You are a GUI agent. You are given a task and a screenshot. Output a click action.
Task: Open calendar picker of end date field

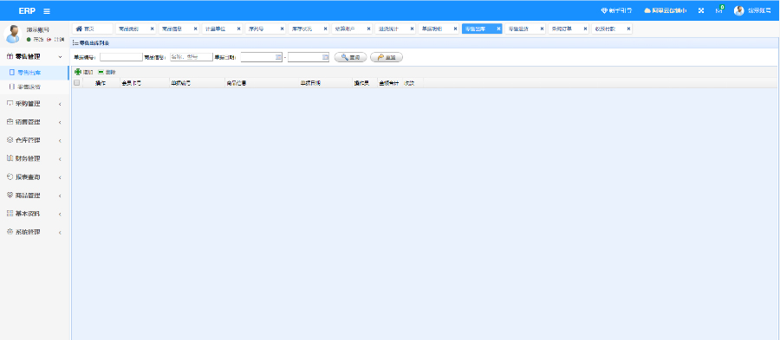pos(325,57)
